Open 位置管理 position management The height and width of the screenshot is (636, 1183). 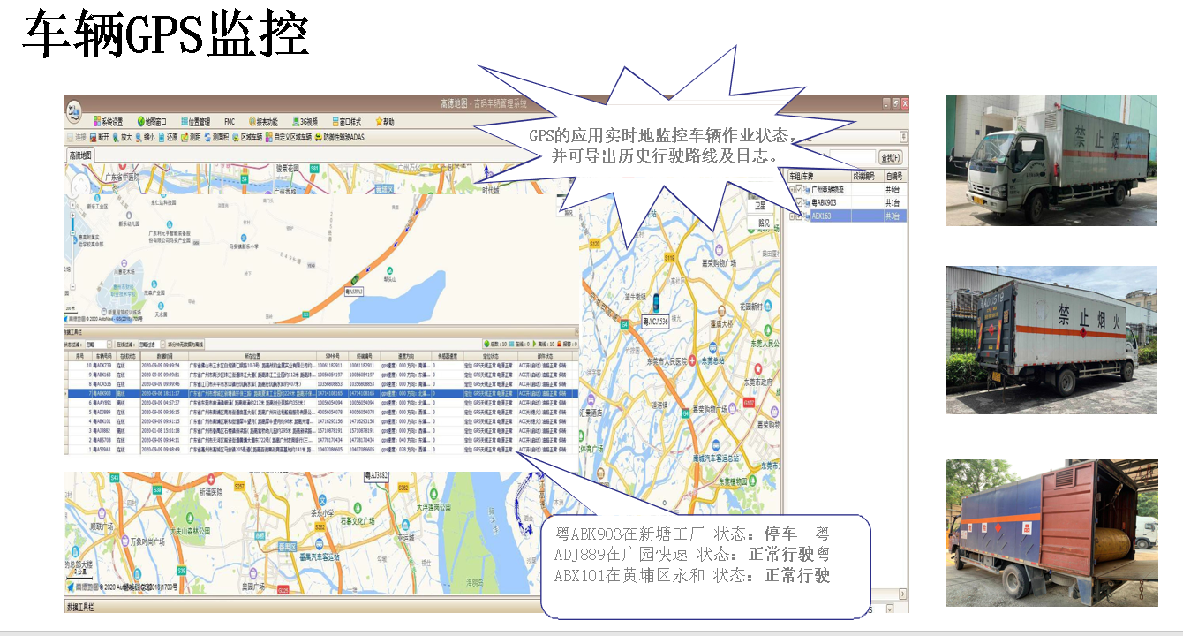(195, 122)
